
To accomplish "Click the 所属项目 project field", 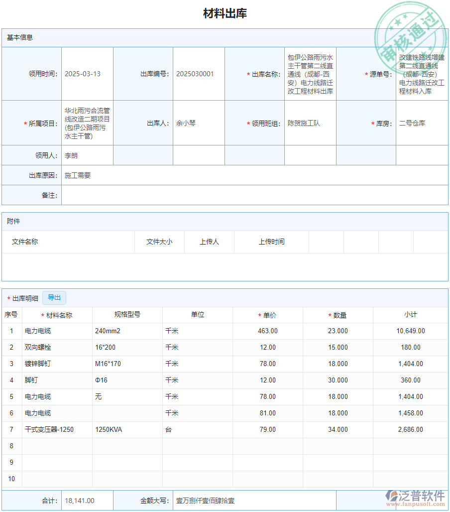I will coord(87,123).
